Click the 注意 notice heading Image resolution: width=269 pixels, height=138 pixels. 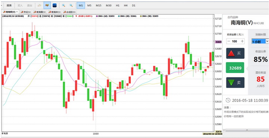pos(227,107)
